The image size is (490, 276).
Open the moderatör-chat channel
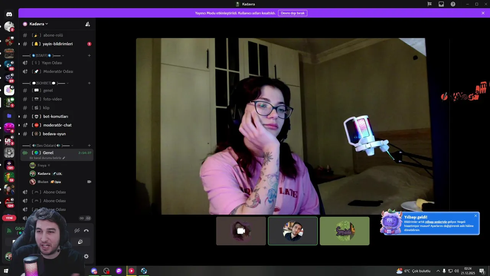tap(57, 125)
